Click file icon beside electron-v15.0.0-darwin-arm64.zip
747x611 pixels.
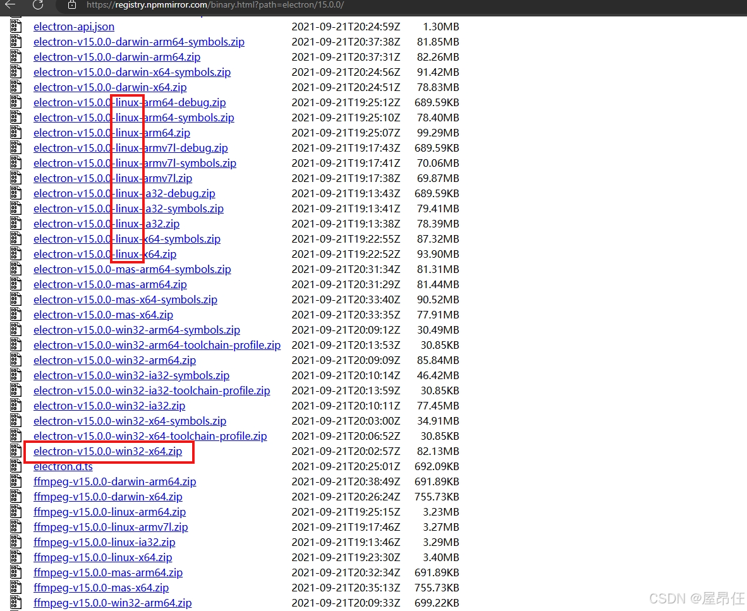tap(16, 57)
